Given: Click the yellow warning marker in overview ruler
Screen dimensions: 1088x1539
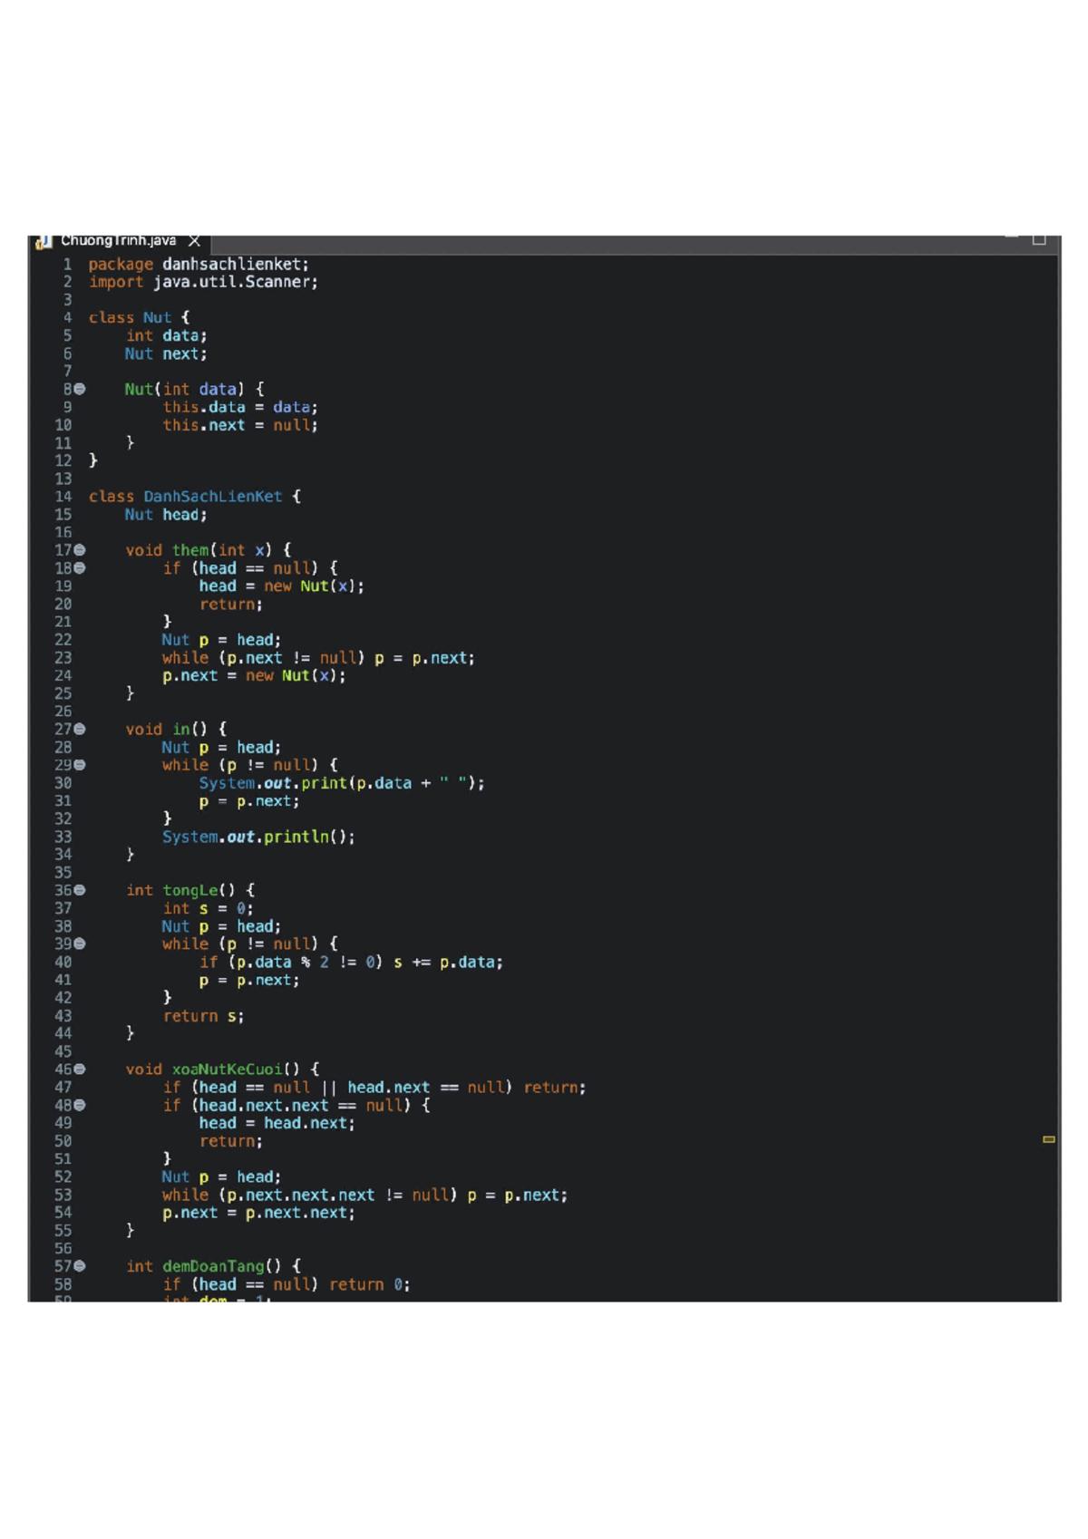Looking at the screenshot, I should tap(1049, 1139).
